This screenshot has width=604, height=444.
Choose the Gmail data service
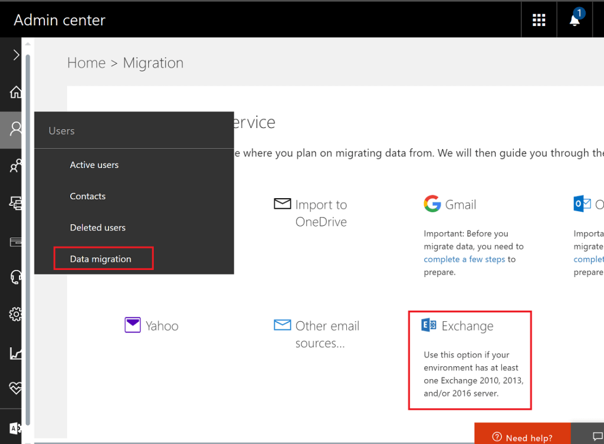[x=460, y=205]
